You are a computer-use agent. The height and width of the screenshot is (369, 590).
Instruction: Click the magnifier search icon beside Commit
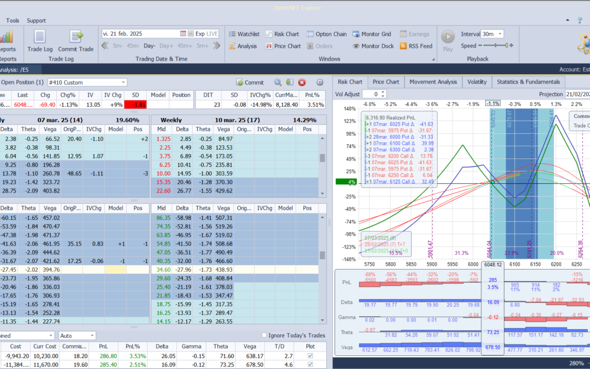(278, 83)
